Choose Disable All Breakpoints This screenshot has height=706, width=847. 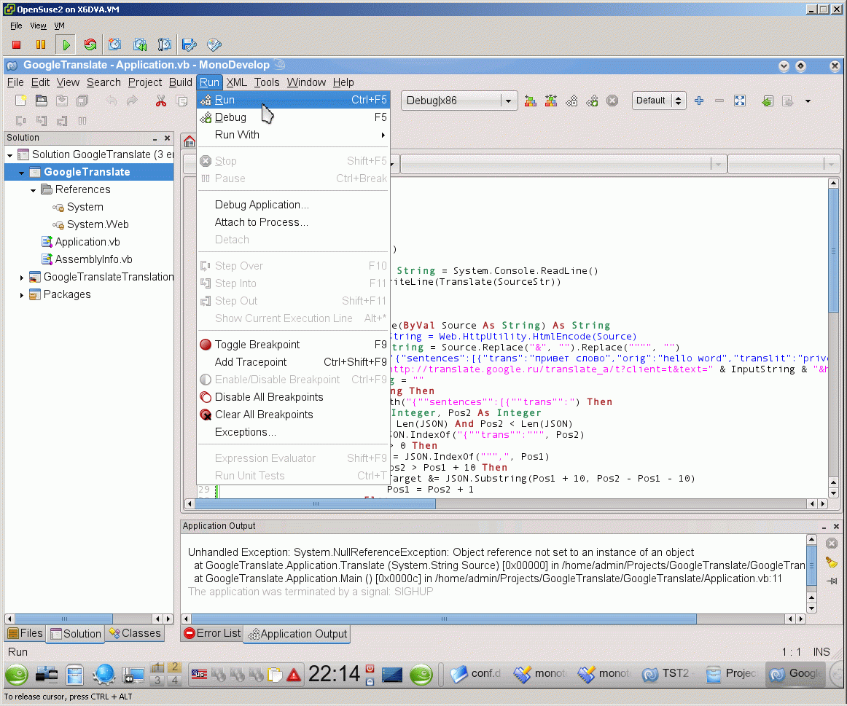pyautogui.click(x=293, y=397)
